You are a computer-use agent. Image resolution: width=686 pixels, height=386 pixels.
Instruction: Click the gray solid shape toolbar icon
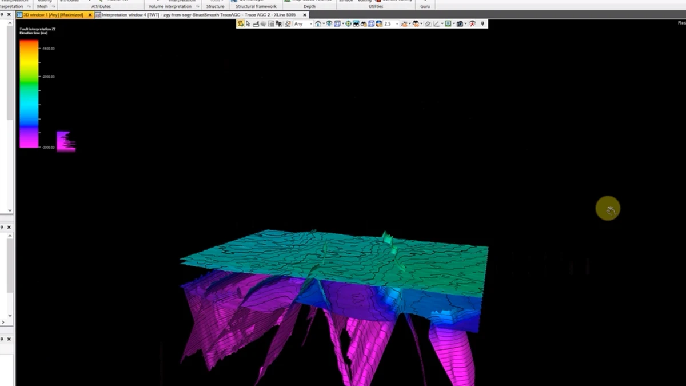pyautogui.click(x=264, y=24)
